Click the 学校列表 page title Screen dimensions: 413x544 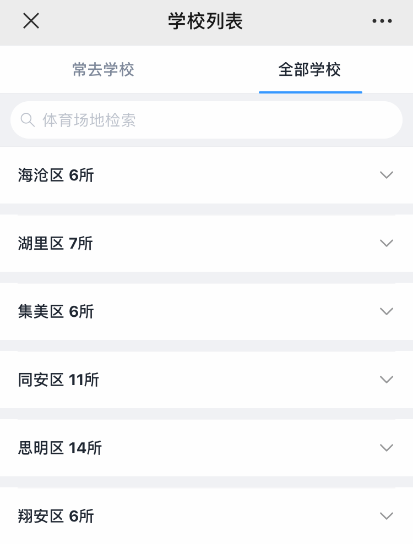coord(205,21)
